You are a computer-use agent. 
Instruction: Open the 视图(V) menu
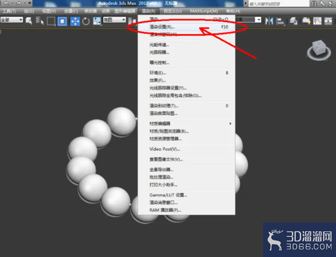click(49, 11)
